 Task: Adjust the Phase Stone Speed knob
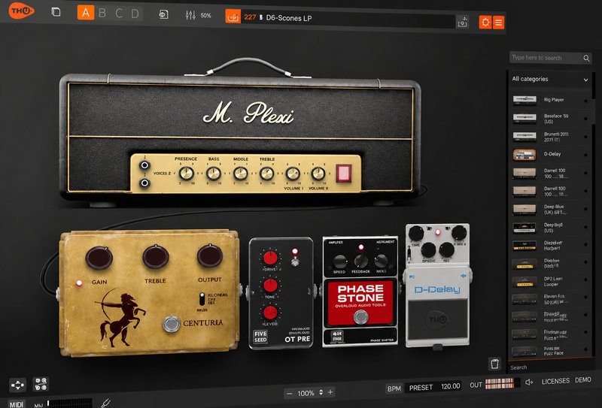340,261
